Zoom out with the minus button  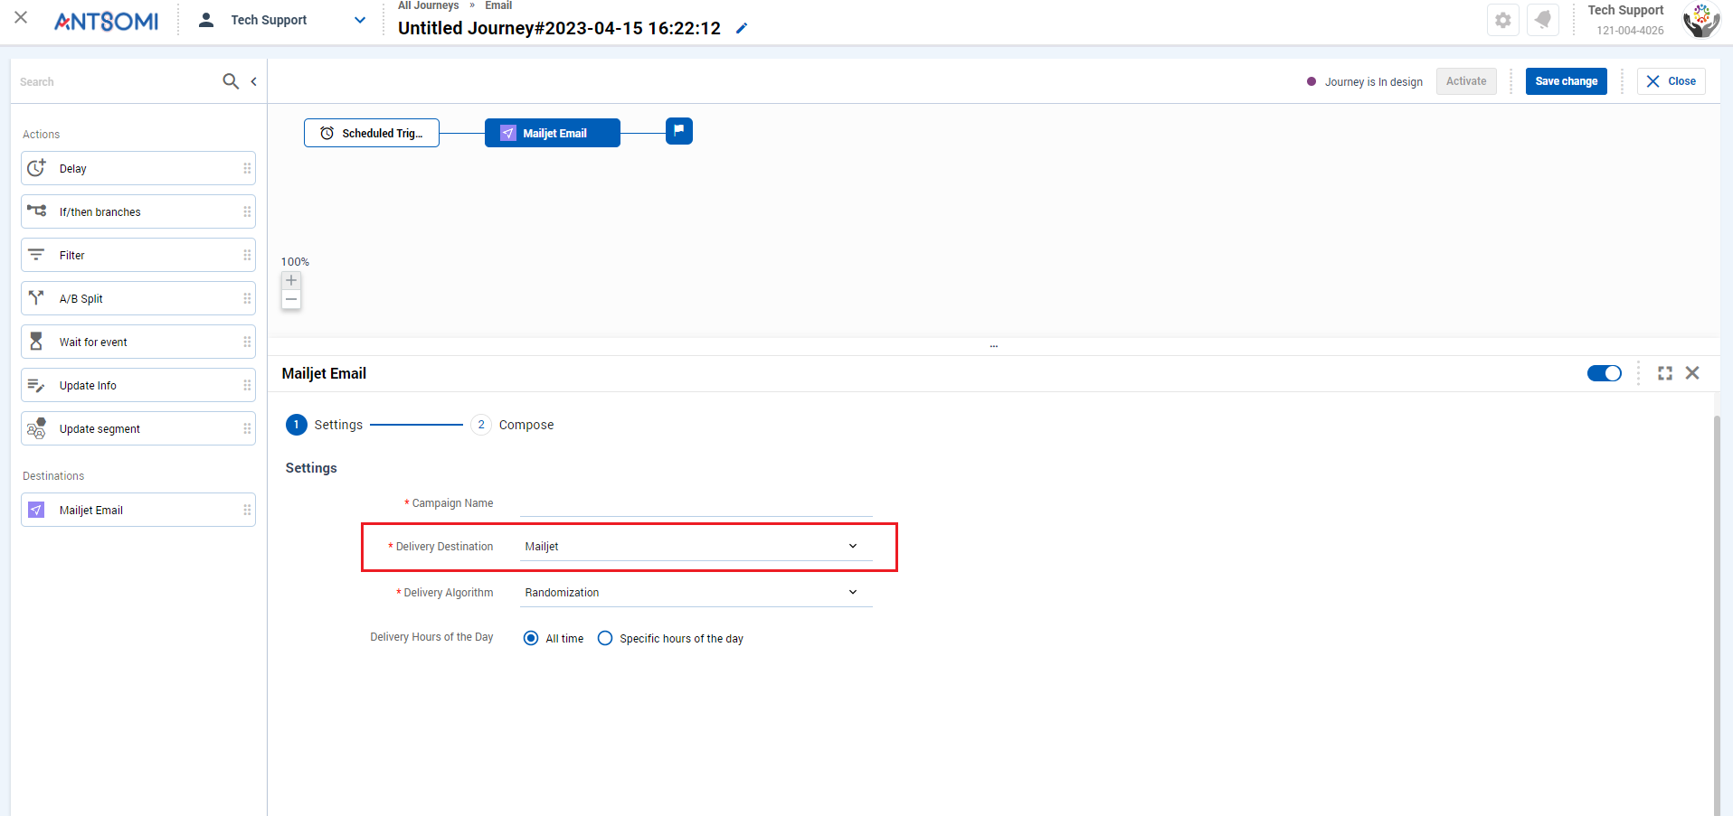(291, 299)
